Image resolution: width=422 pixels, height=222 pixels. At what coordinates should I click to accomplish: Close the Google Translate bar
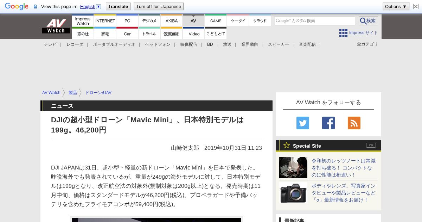click(416, 6)
